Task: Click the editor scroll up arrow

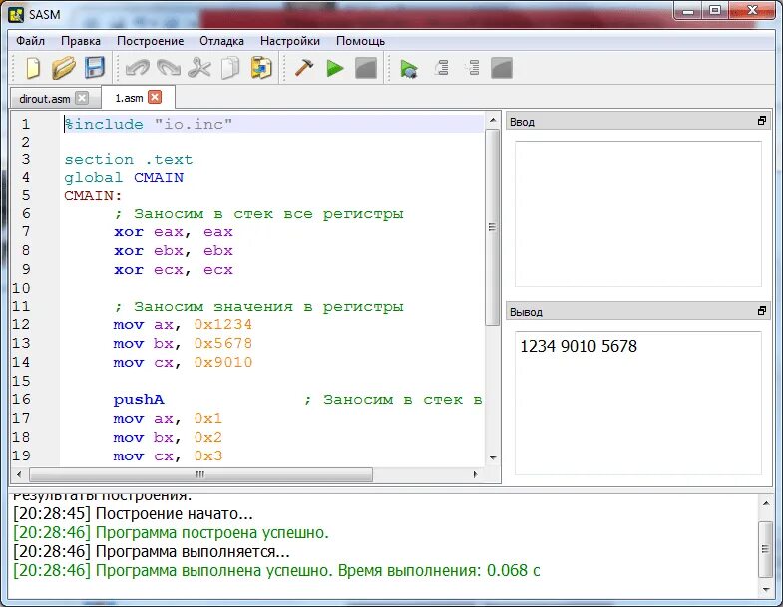Action: tap(493, 120)
